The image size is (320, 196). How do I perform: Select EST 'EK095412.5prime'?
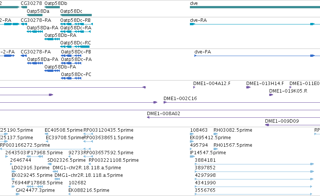click(211, 138)
